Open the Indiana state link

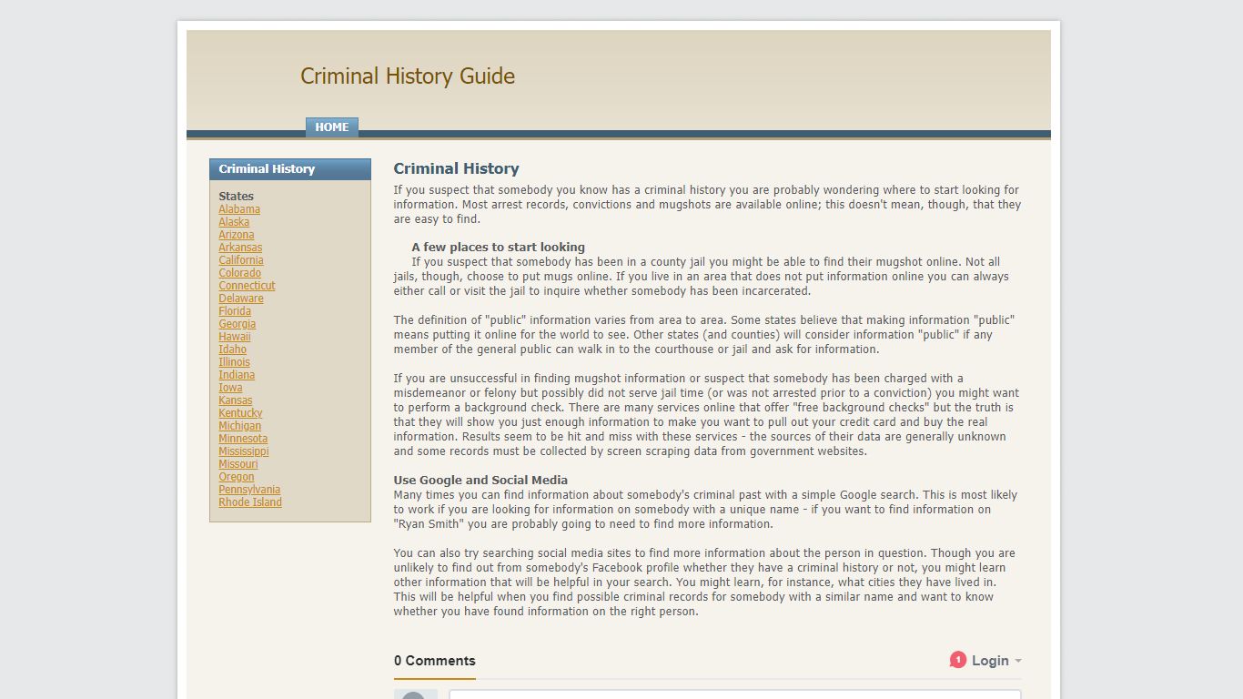click(237, 375)
